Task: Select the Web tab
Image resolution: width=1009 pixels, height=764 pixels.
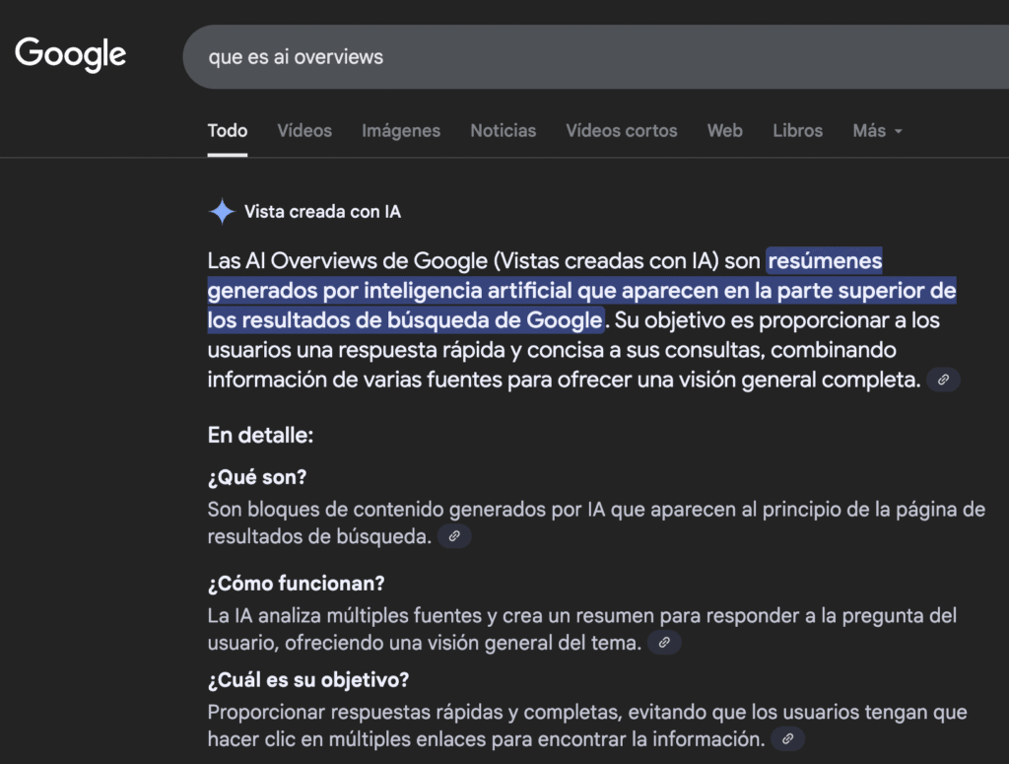Action: point(725,130)
